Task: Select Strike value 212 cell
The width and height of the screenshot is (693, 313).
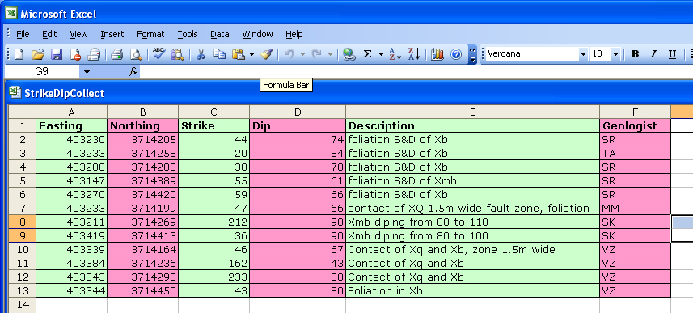Action: click(214, 222)
